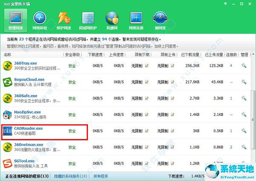Edit download limit for HaoZipSvc.exe

coord(147,114)
